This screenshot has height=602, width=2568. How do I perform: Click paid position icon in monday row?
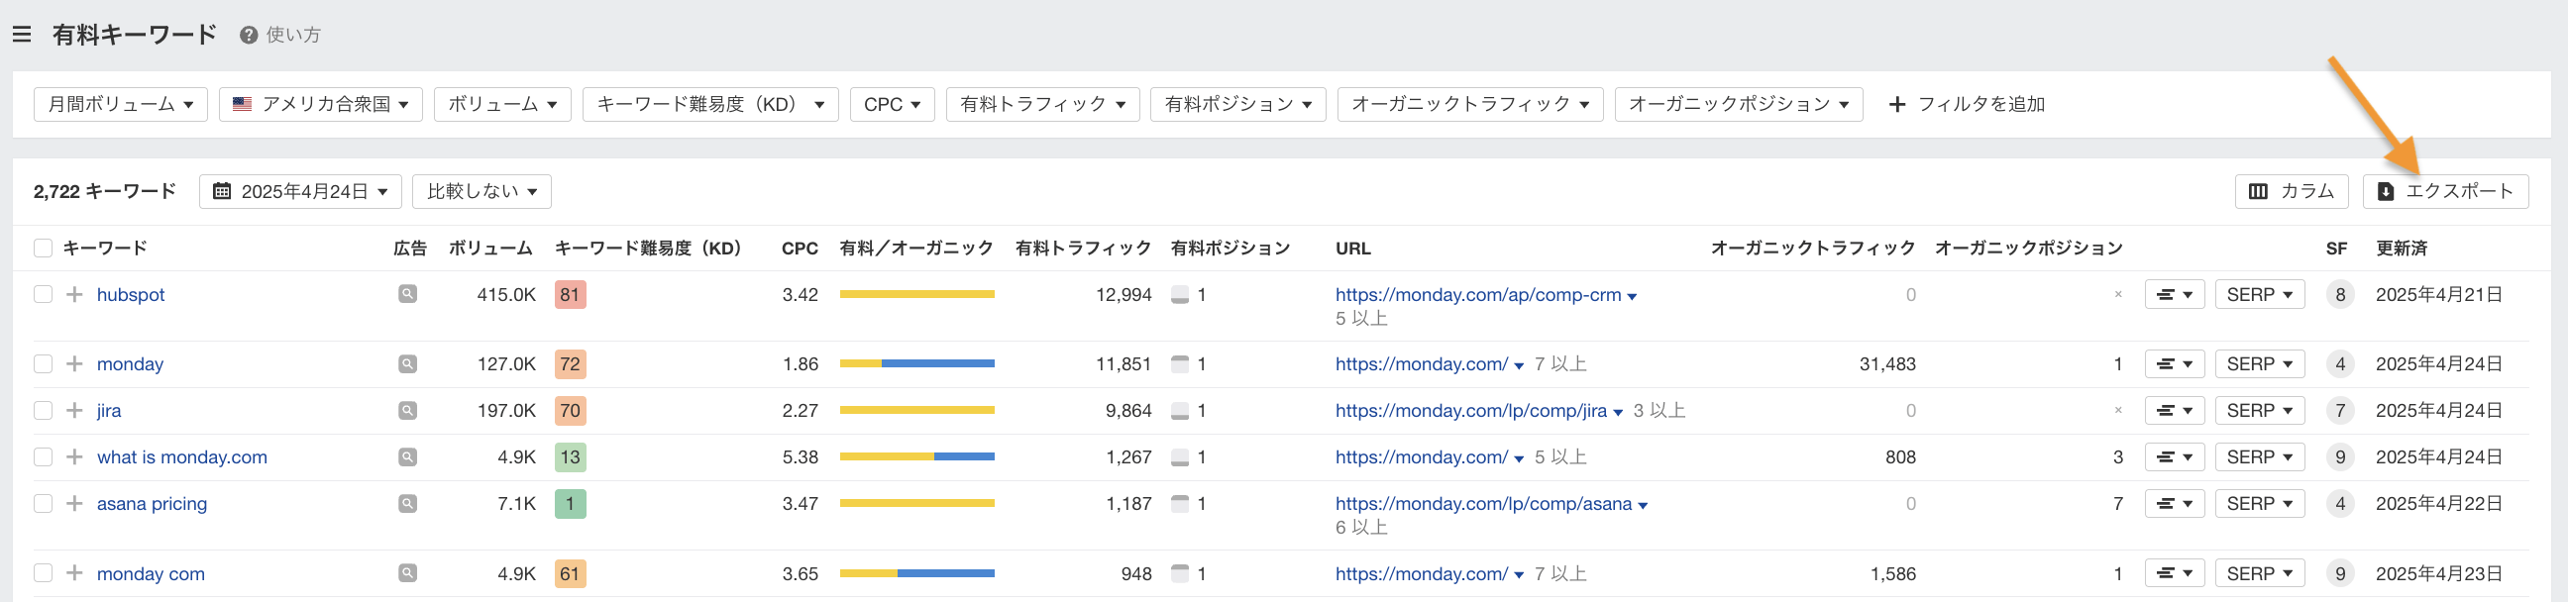pyautogui.click(x=1179, y=363)
